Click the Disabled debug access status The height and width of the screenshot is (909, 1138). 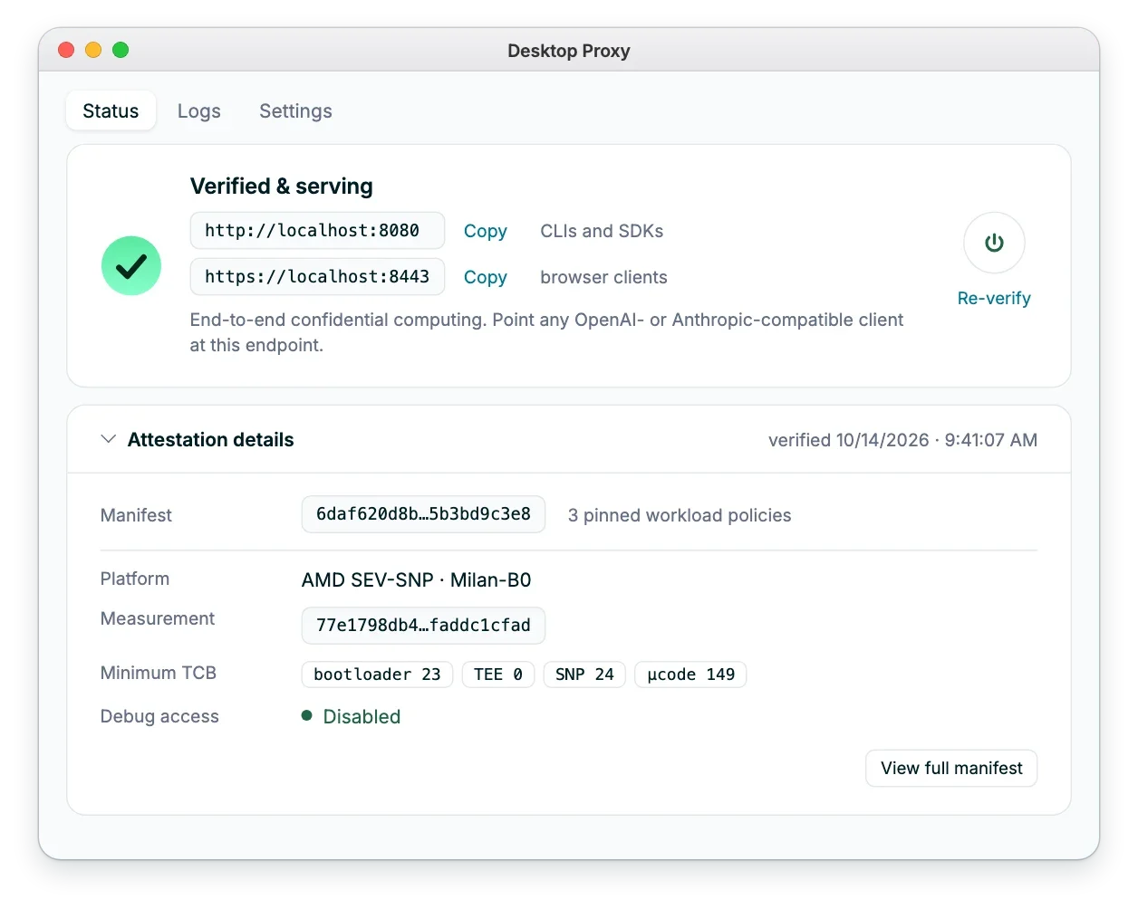point(362,716)
